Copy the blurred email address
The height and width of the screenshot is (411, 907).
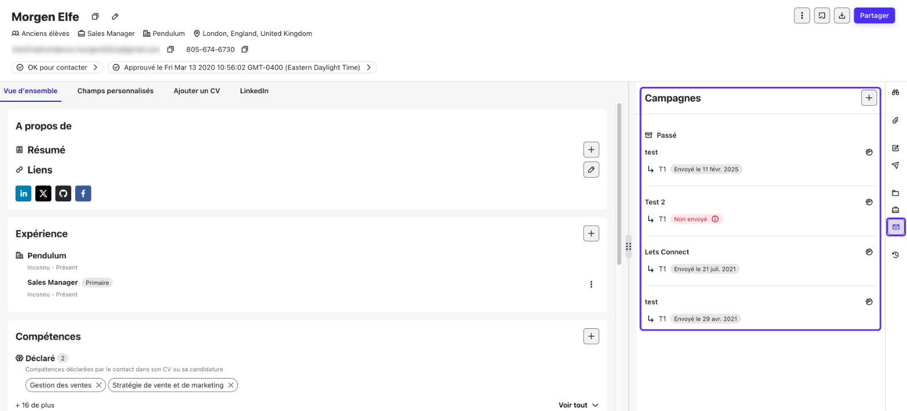coord(171,49)
